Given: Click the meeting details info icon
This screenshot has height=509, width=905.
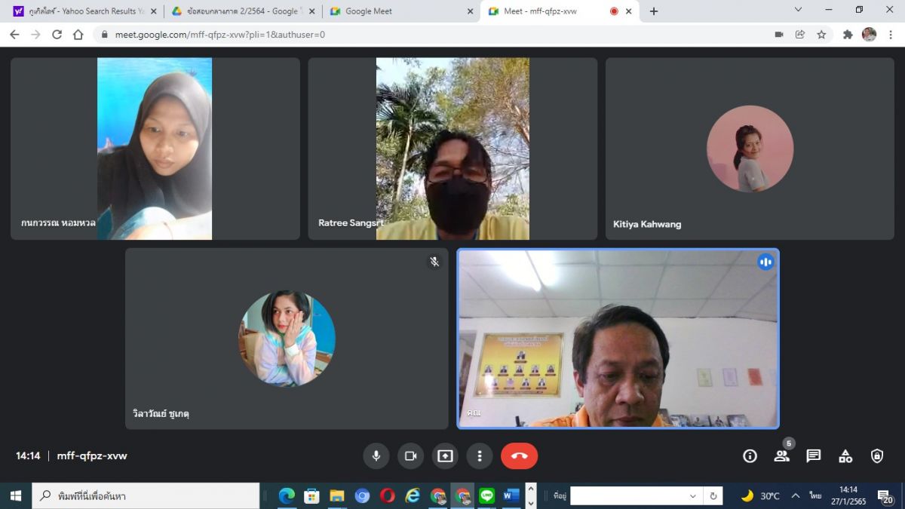Looking at the screenshot, I should tap(750, 455).
